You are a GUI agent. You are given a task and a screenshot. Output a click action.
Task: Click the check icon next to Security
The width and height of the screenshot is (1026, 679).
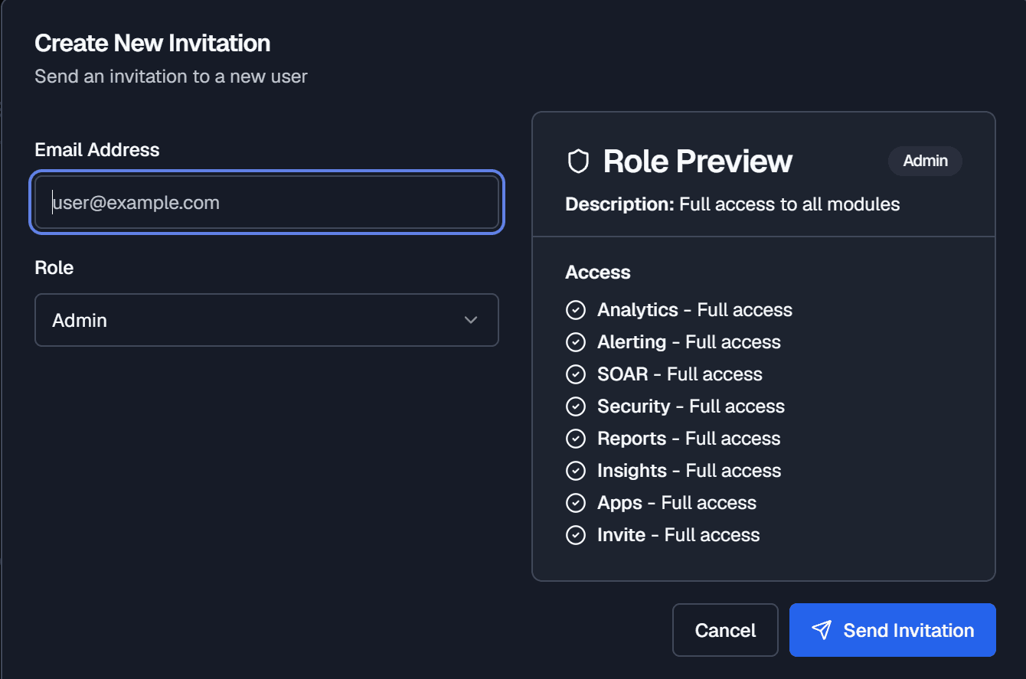(x=575, y=406)
